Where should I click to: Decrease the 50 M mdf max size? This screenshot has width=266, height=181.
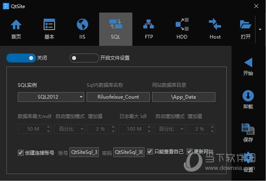pyautogui.click(x=48, y=131)
